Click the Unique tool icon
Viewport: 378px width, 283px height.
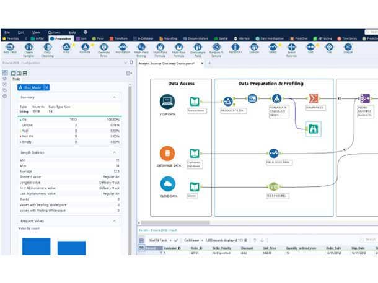pos(347,47)
